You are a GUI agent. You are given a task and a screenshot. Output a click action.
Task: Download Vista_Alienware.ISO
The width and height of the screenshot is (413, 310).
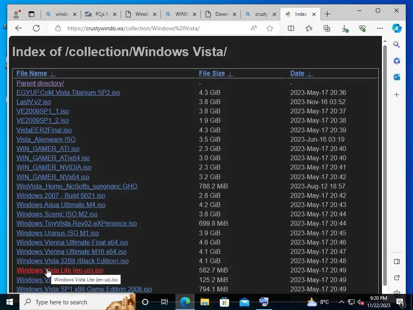[46, 139]
